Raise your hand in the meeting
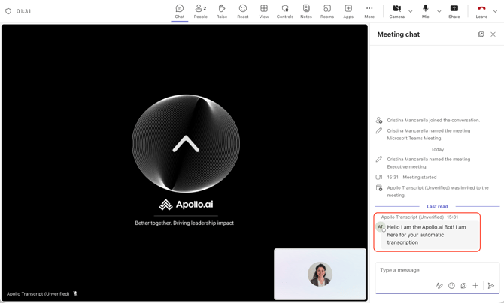Viewport: 504px width, 303px height. coord(222,11)
